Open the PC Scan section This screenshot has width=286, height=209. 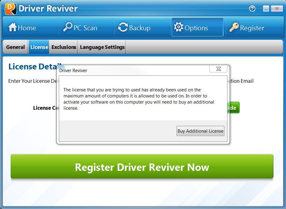pos(86,27)
